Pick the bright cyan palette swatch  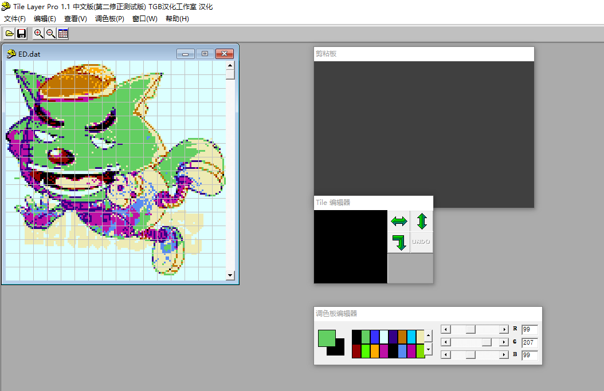411,337
